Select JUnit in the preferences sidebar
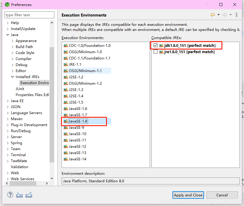 pyautogui.click(x=20, y=89)
